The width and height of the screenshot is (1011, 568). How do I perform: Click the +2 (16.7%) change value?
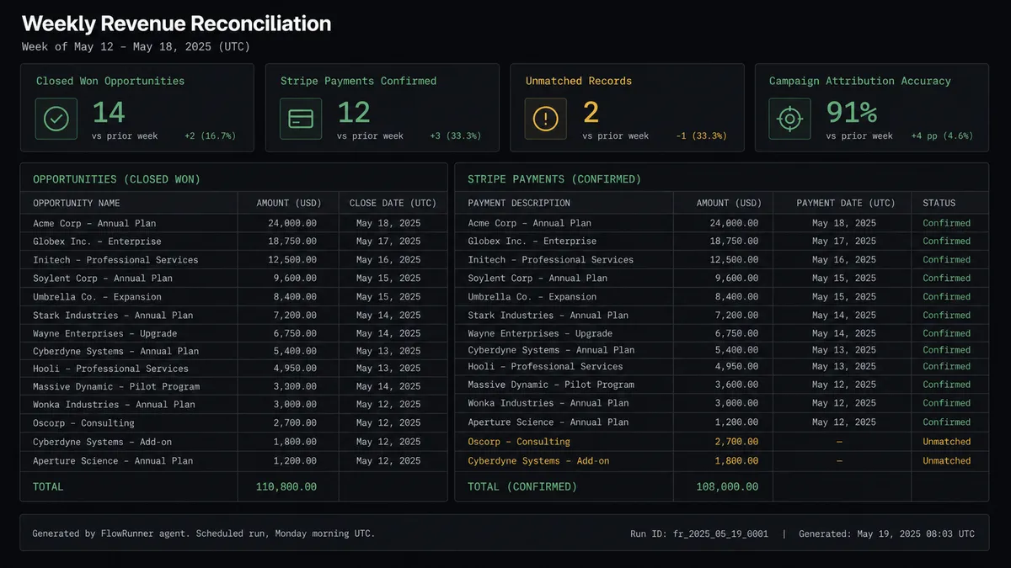click(210, 135)
